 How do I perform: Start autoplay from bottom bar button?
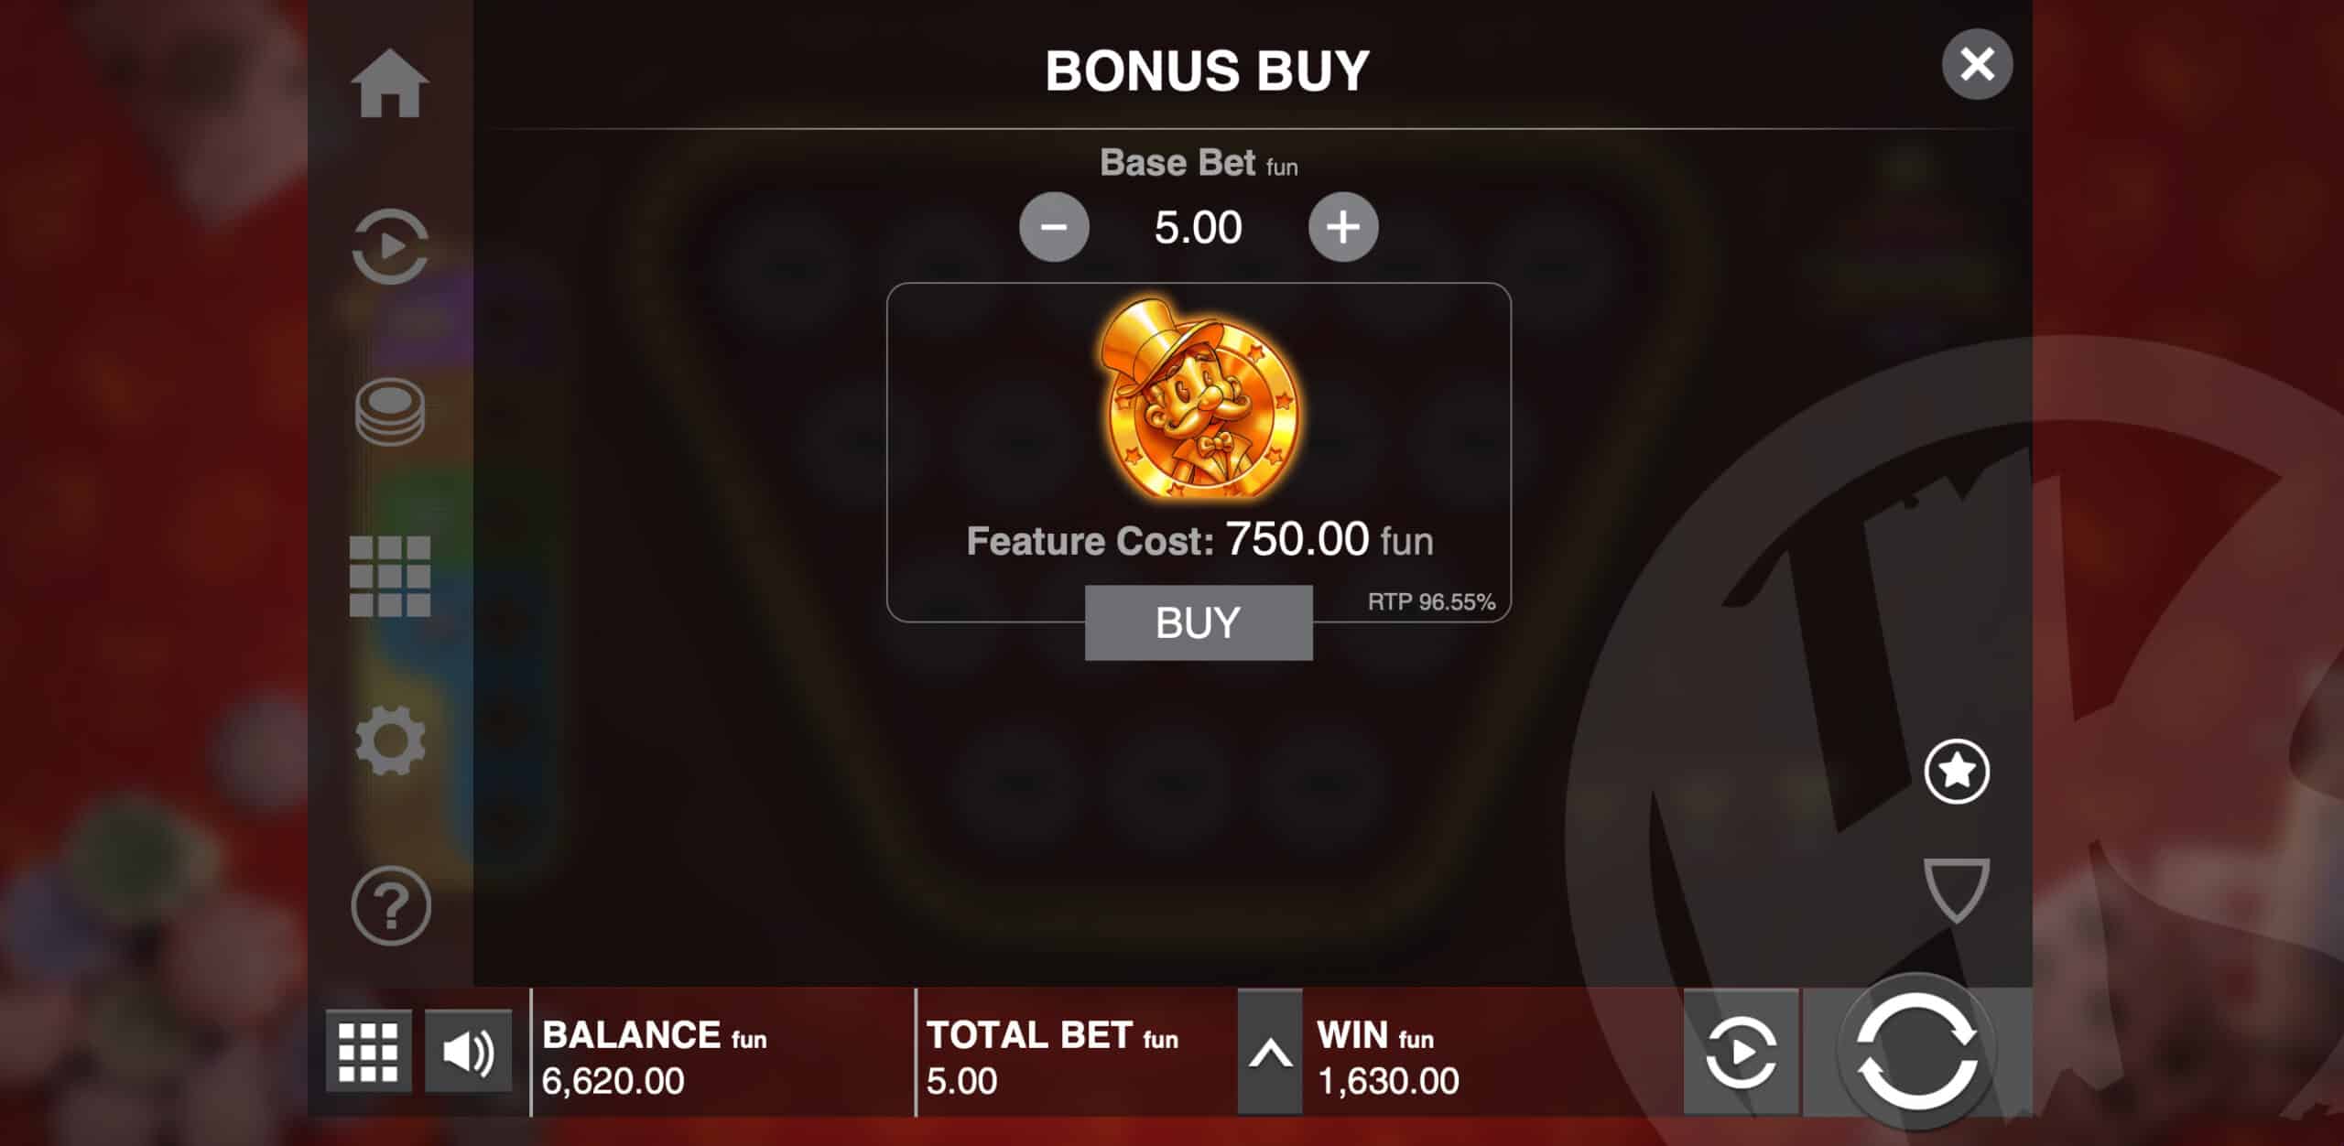point(1741,1052)
